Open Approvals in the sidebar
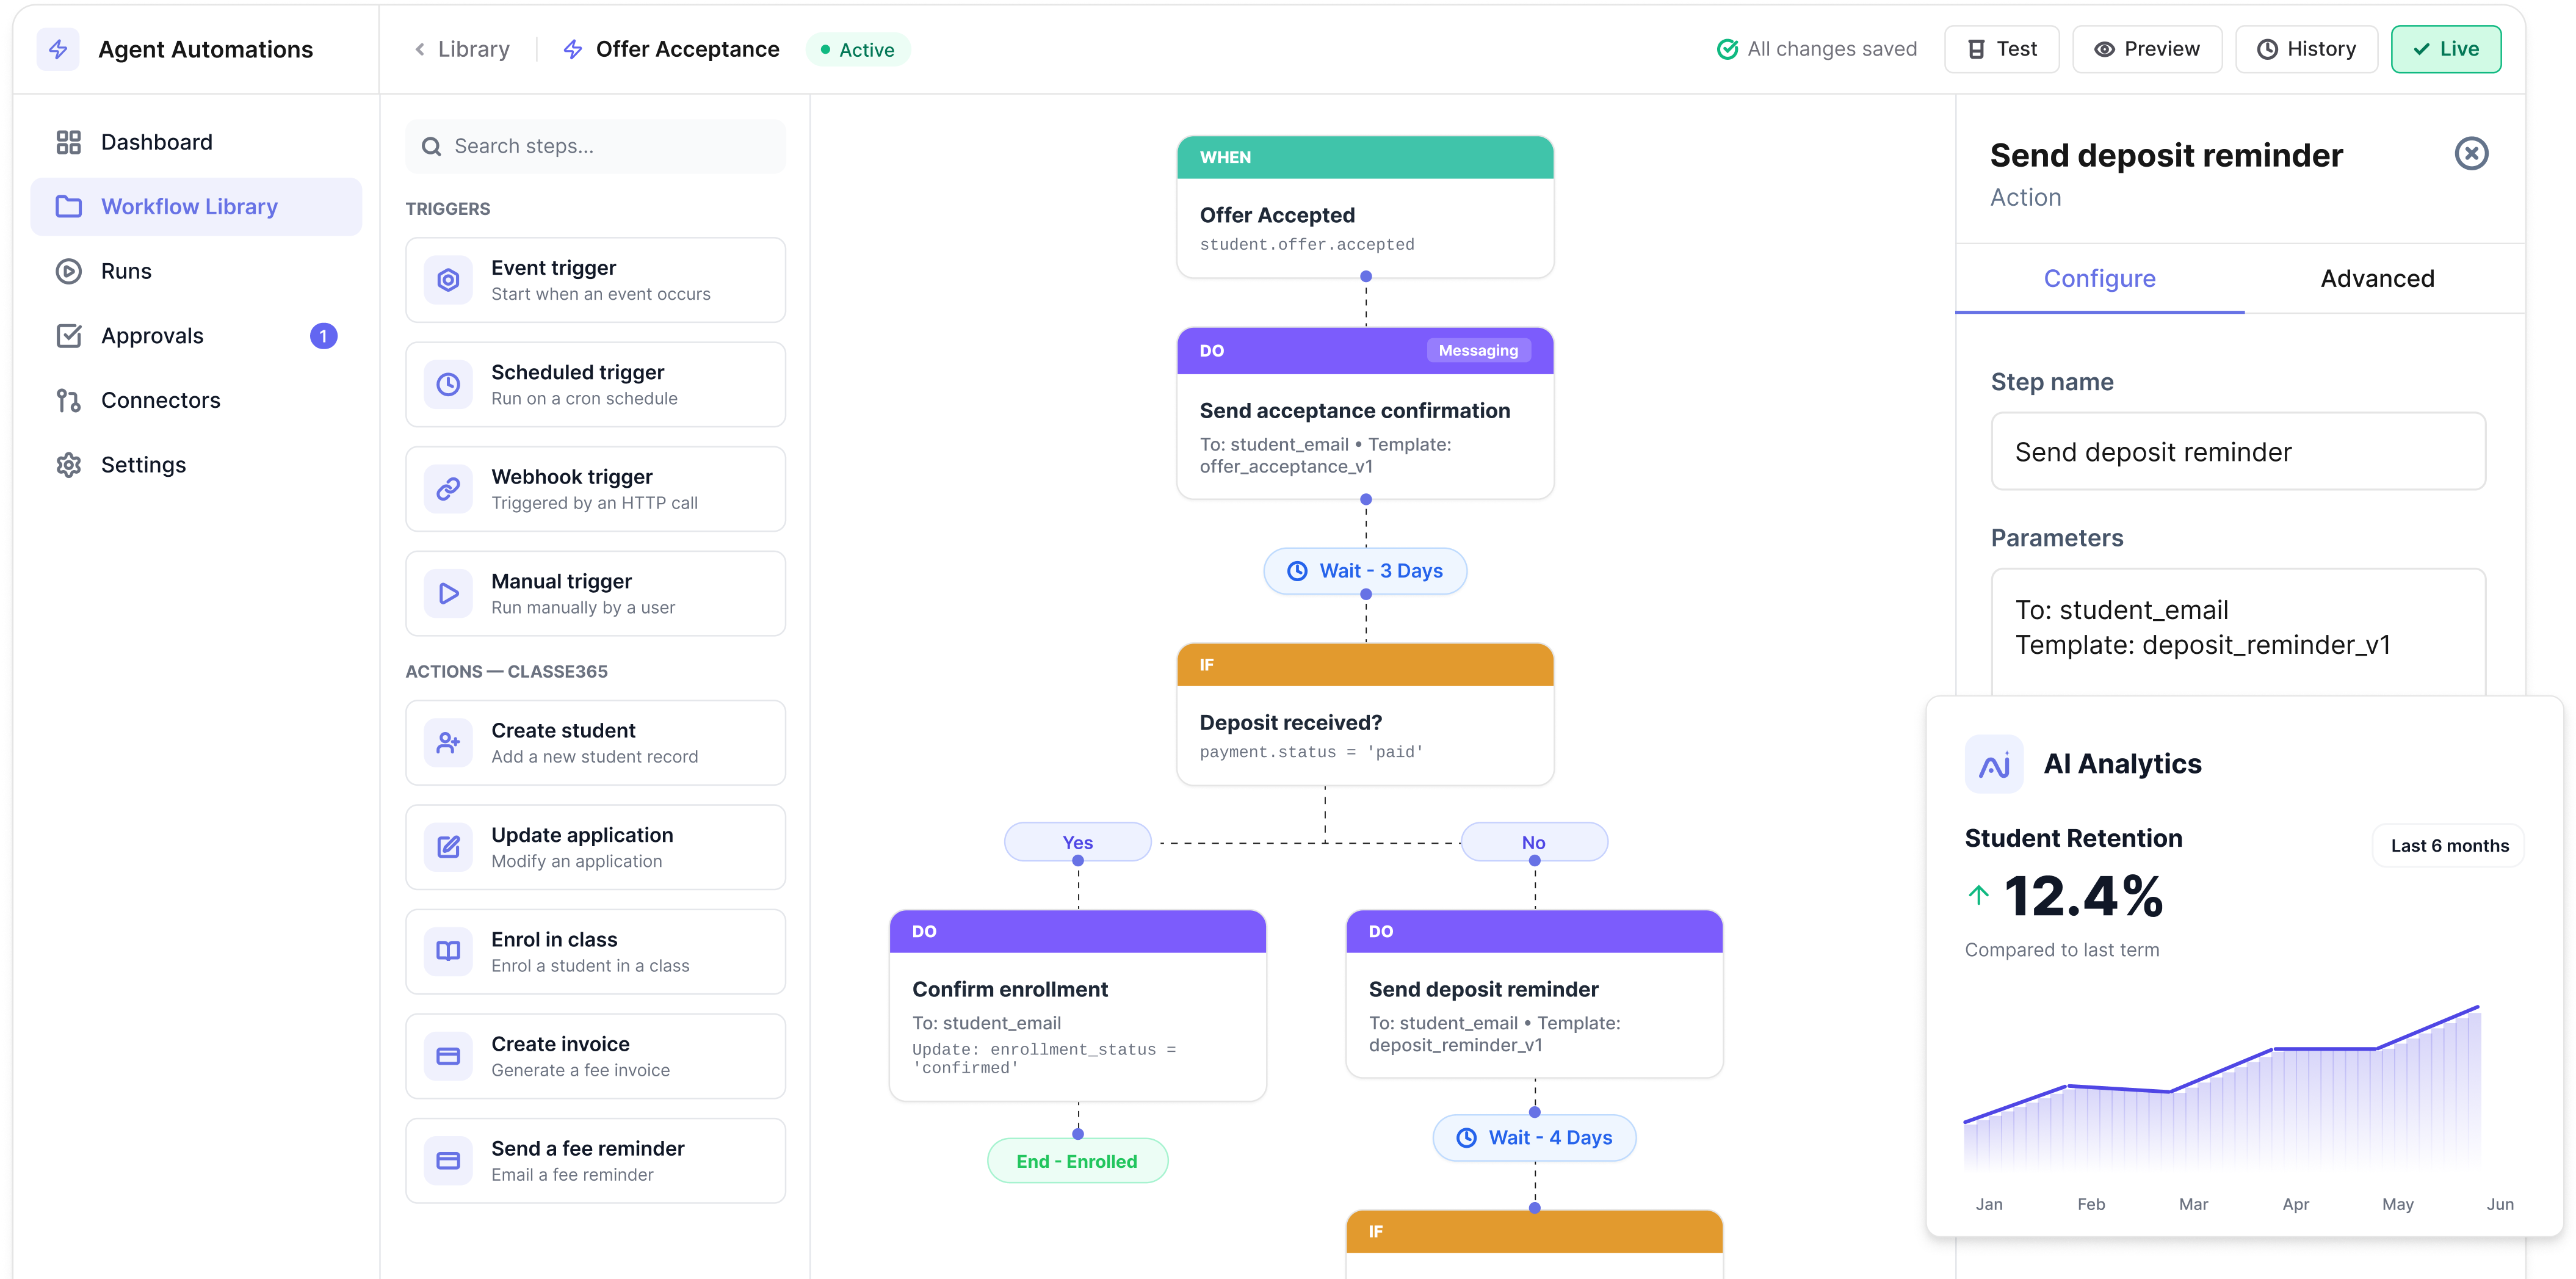The image size is (2576, 1279). pyautogui.click(x=196, y=336)
